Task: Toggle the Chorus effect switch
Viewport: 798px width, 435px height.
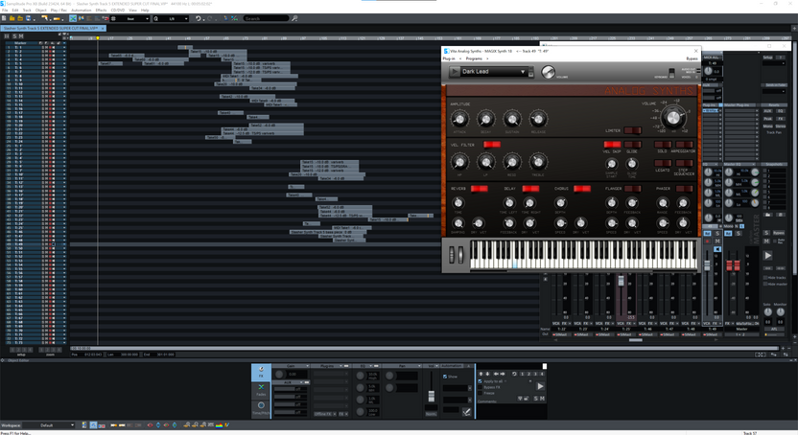Action: pos(582,189)
